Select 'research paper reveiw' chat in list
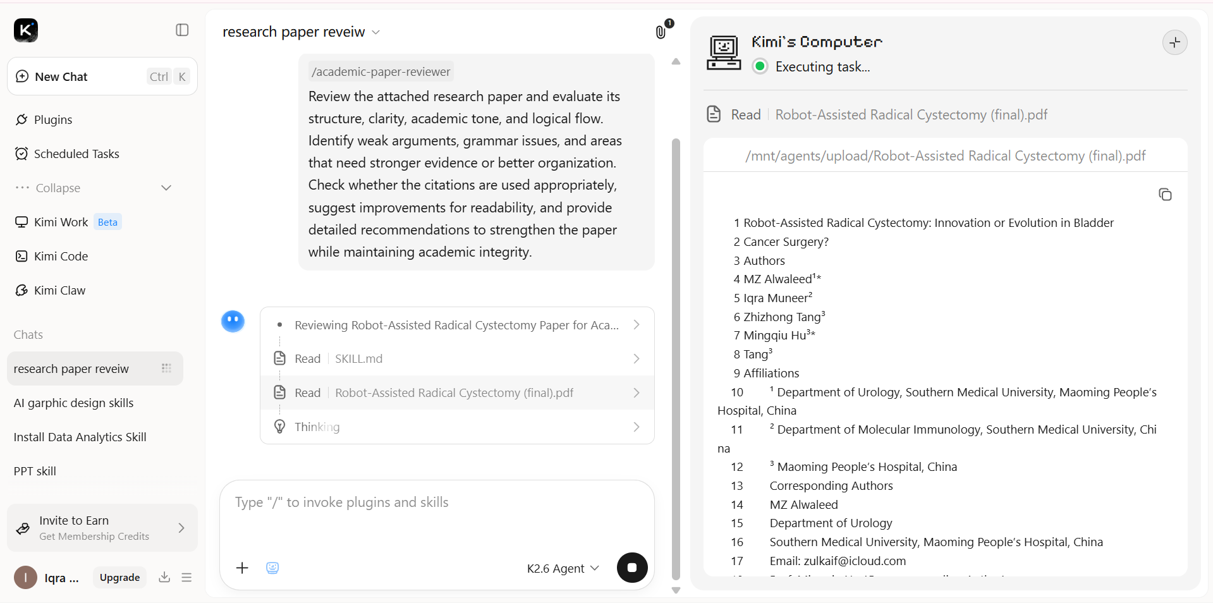 [95, 368]
